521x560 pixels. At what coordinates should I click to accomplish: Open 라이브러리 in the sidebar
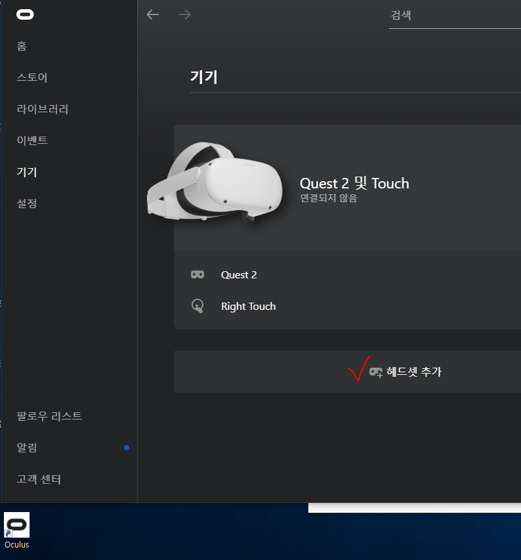[x=43, y=109]
